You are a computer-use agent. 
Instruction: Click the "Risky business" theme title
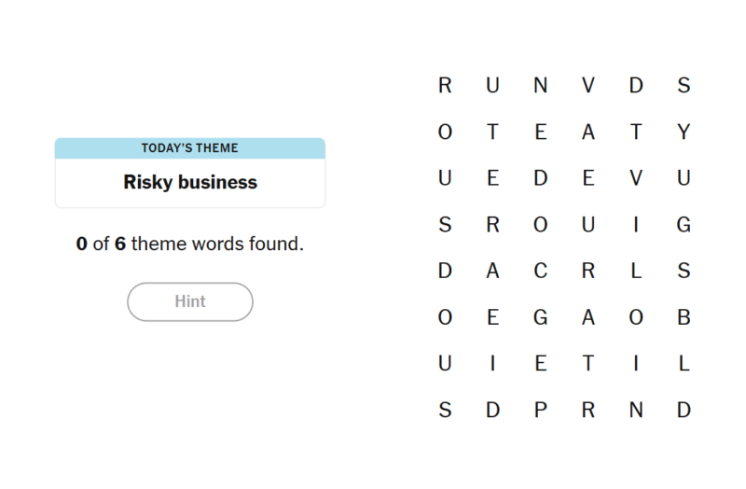tap(190, 182)
